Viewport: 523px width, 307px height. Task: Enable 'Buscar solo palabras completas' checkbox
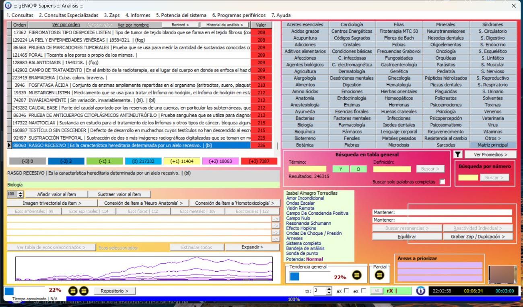(443, 182)
